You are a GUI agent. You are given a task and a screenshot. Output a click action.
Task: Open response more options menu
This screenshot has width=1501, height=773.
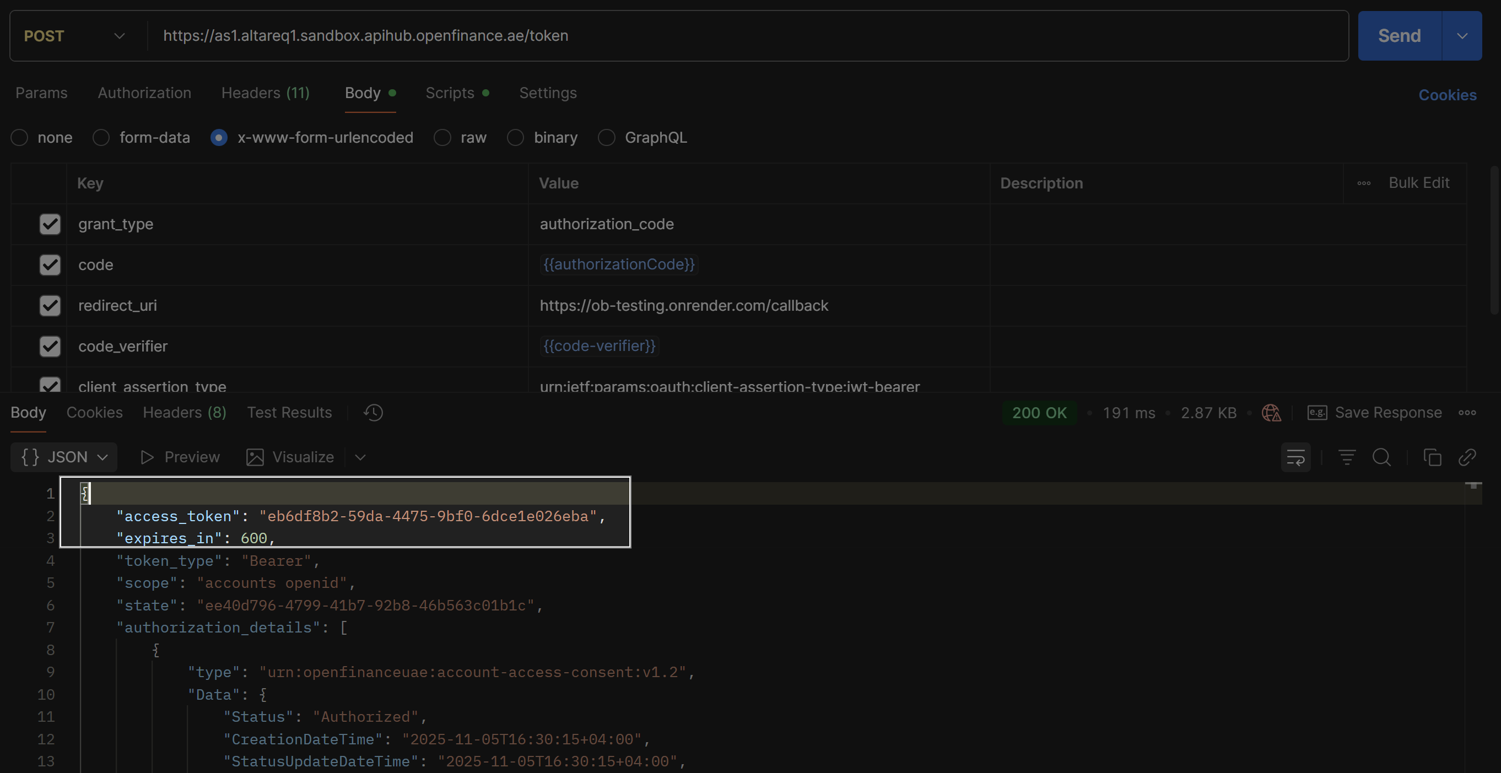pos(1467,413)
